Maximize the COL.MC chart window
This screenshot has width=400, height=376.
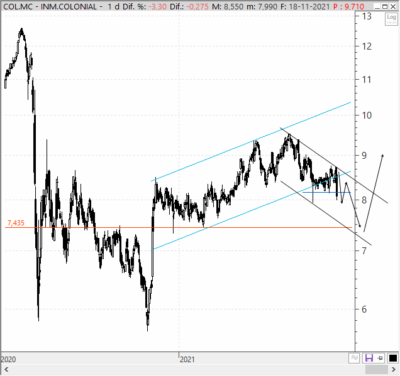385,6
